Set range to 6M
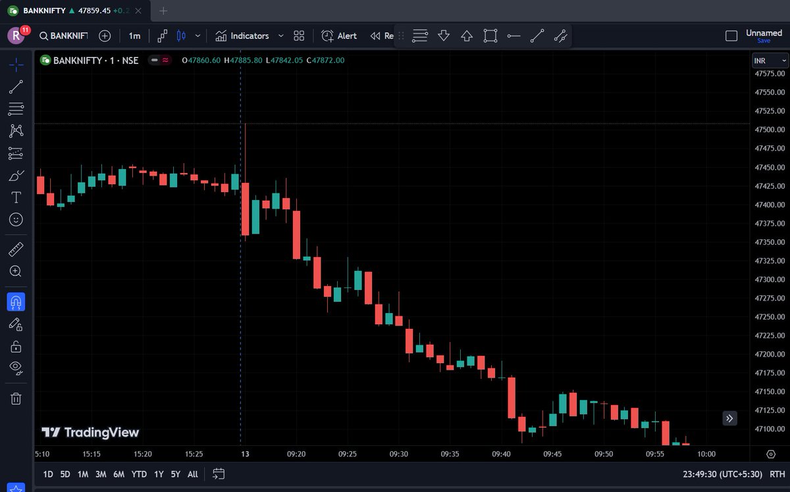The width and height of the screenshot is (790, 492). click(118, 474)
